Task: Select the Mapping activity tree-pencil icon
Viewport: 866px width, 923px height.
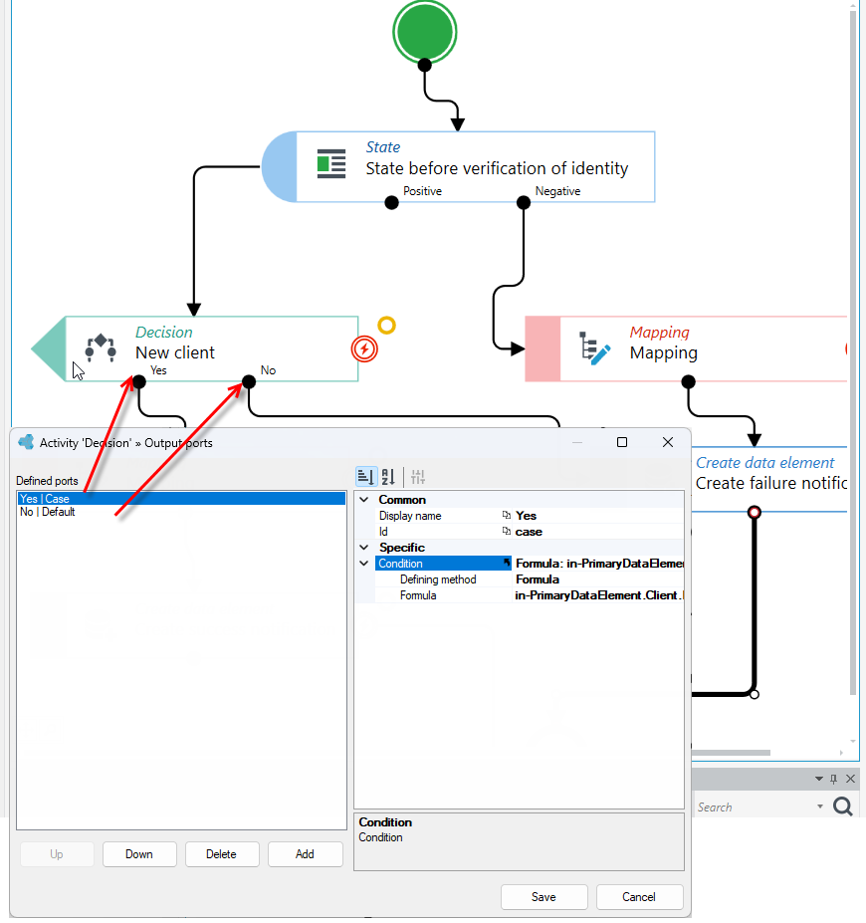Action: point(595,347)
